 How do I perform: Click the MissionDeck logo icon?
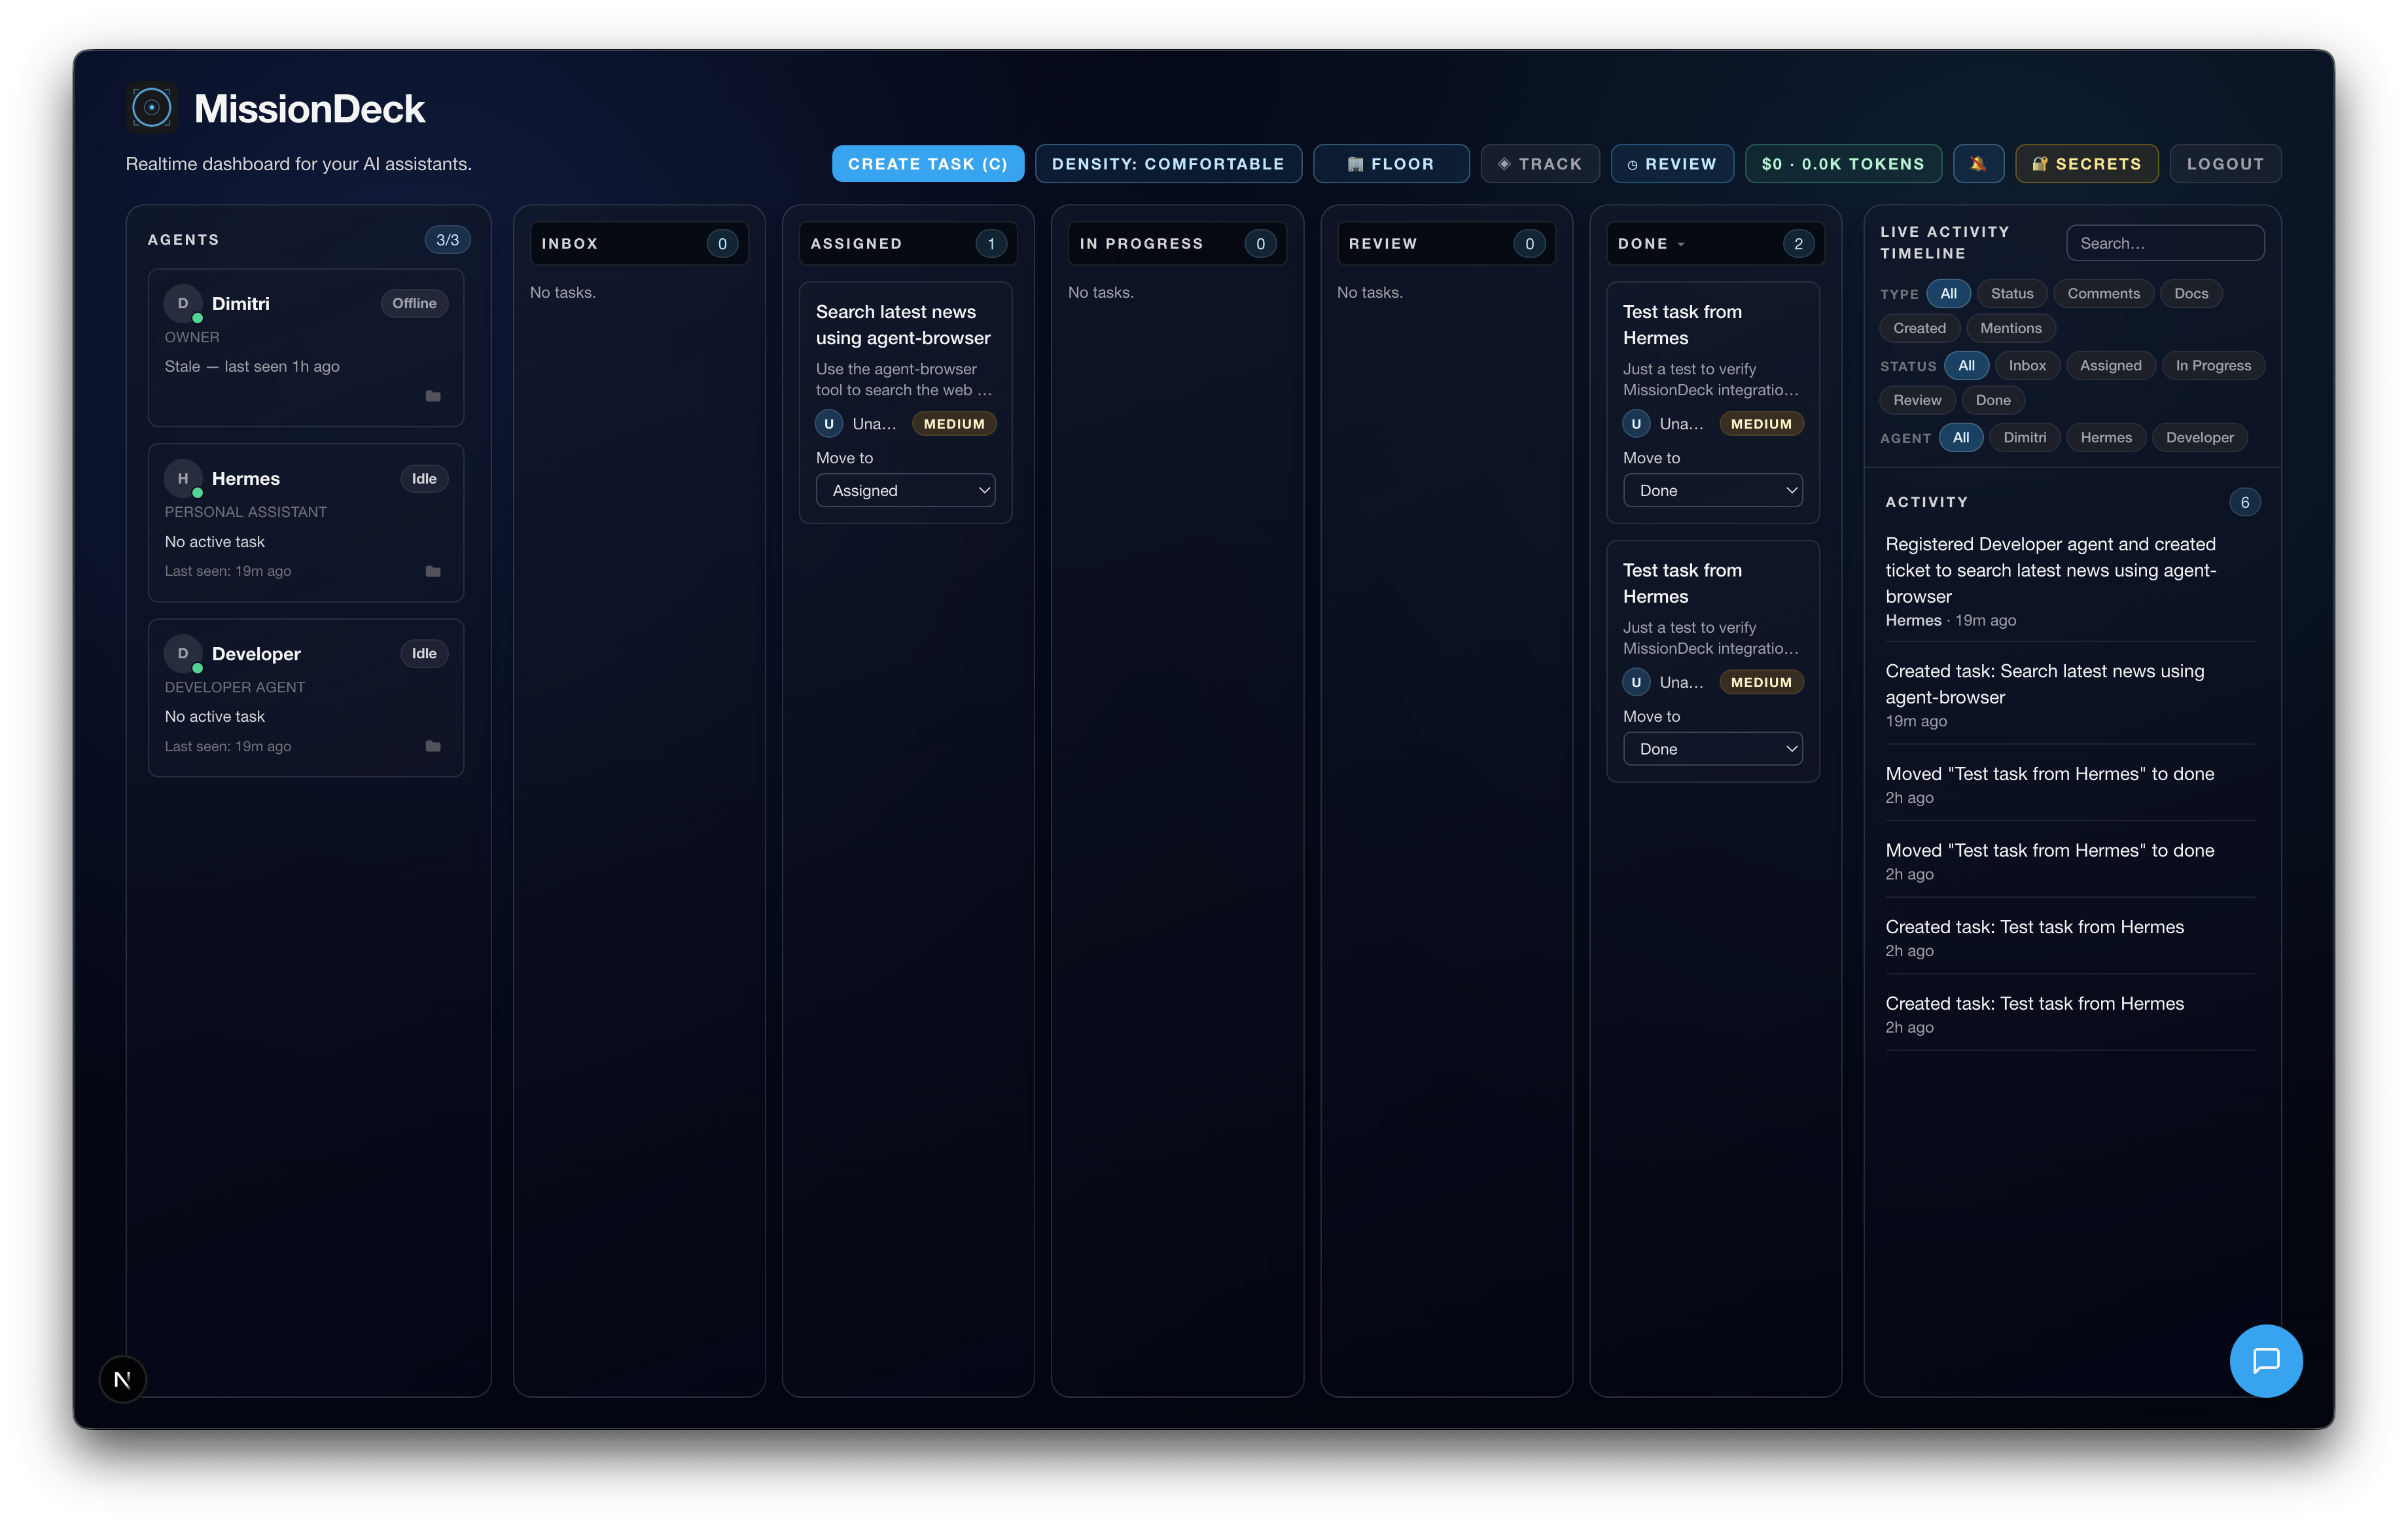[152, 107]
